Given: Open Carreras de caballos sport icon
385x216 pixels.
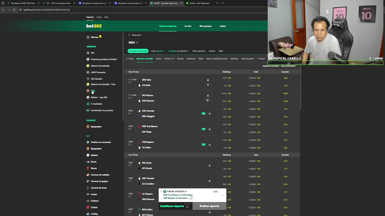Looking at the screenshot, I should click(x=88, y=175).
